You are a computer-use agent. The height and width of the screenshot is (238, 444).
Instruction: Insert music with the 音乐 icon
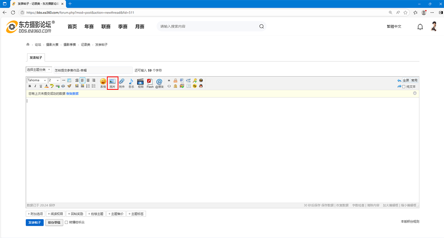pyautogui.click(x=131, y=82)
